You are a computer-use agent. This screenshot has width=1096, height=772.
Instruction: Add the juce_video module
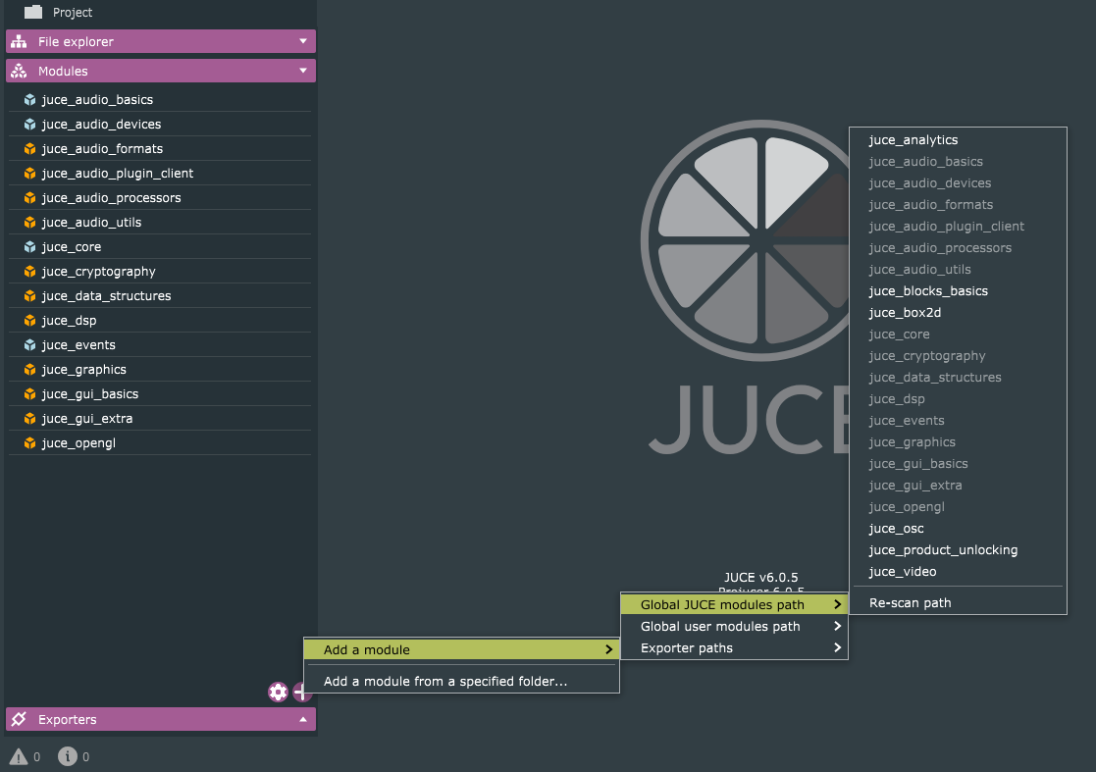pos(959,572)
